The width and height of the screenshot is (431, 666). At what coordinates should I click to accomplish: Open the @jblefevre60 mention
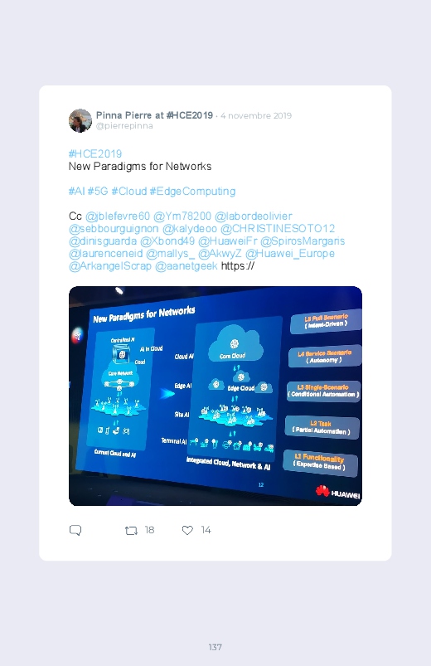[x=118, y=216]
